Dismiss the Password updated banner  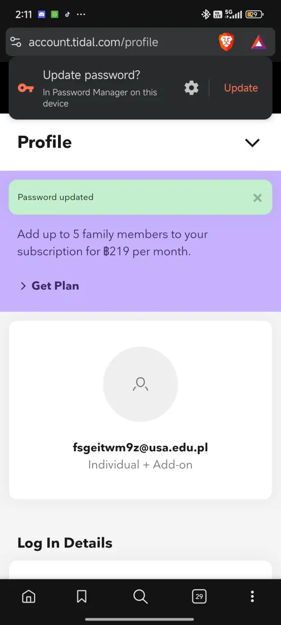point(258,198)
